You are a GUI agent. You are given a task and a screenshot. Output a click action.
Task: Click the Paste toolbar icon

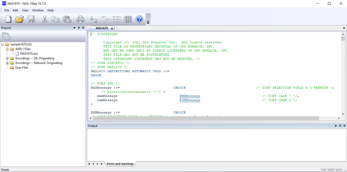coord(67,19)
